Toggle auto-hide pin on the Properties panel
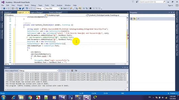 tap(171, 12)
